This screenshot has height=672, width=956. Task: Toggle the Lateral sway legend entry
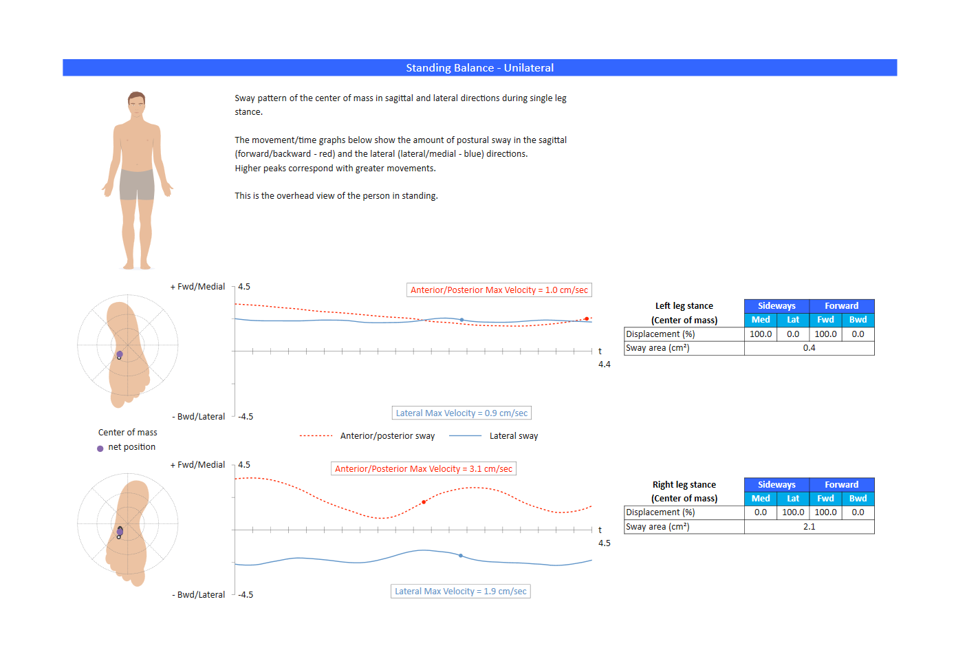(513, 435)
